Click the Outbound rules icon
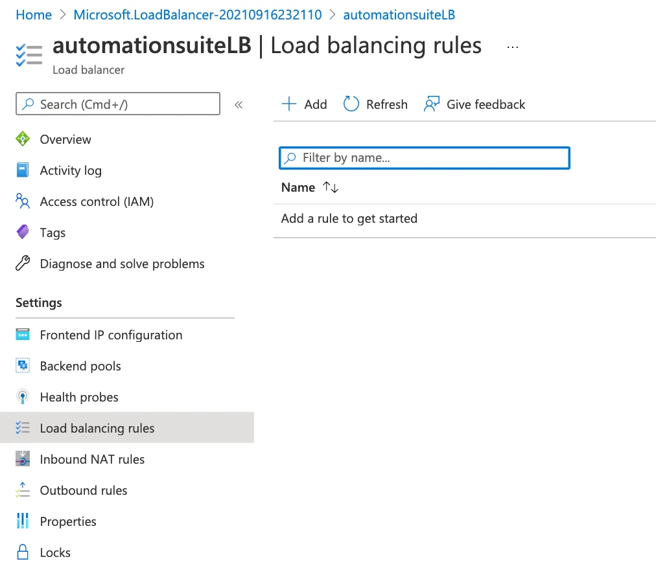Viewport: 656px width, 566px height. pos(23,490)
